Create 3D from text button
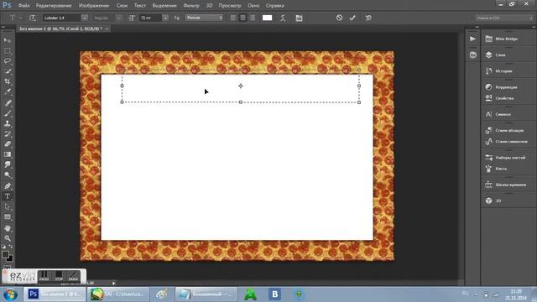 (368, 18)
